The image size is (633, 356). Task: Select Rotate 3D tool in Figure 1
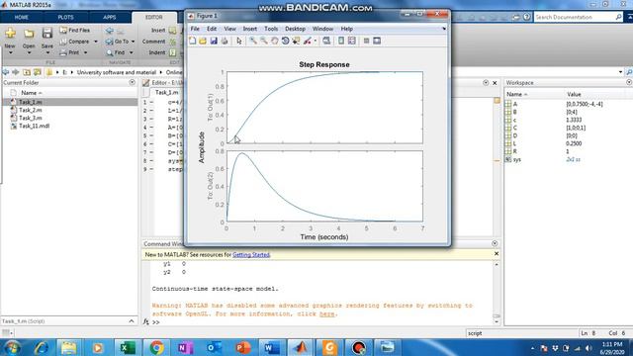[286, 41]
